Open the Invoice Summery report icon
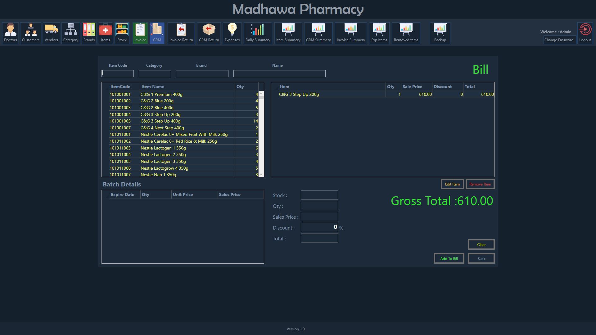The height and width of the screenshot is (335, 596). [x=351, y=33]
